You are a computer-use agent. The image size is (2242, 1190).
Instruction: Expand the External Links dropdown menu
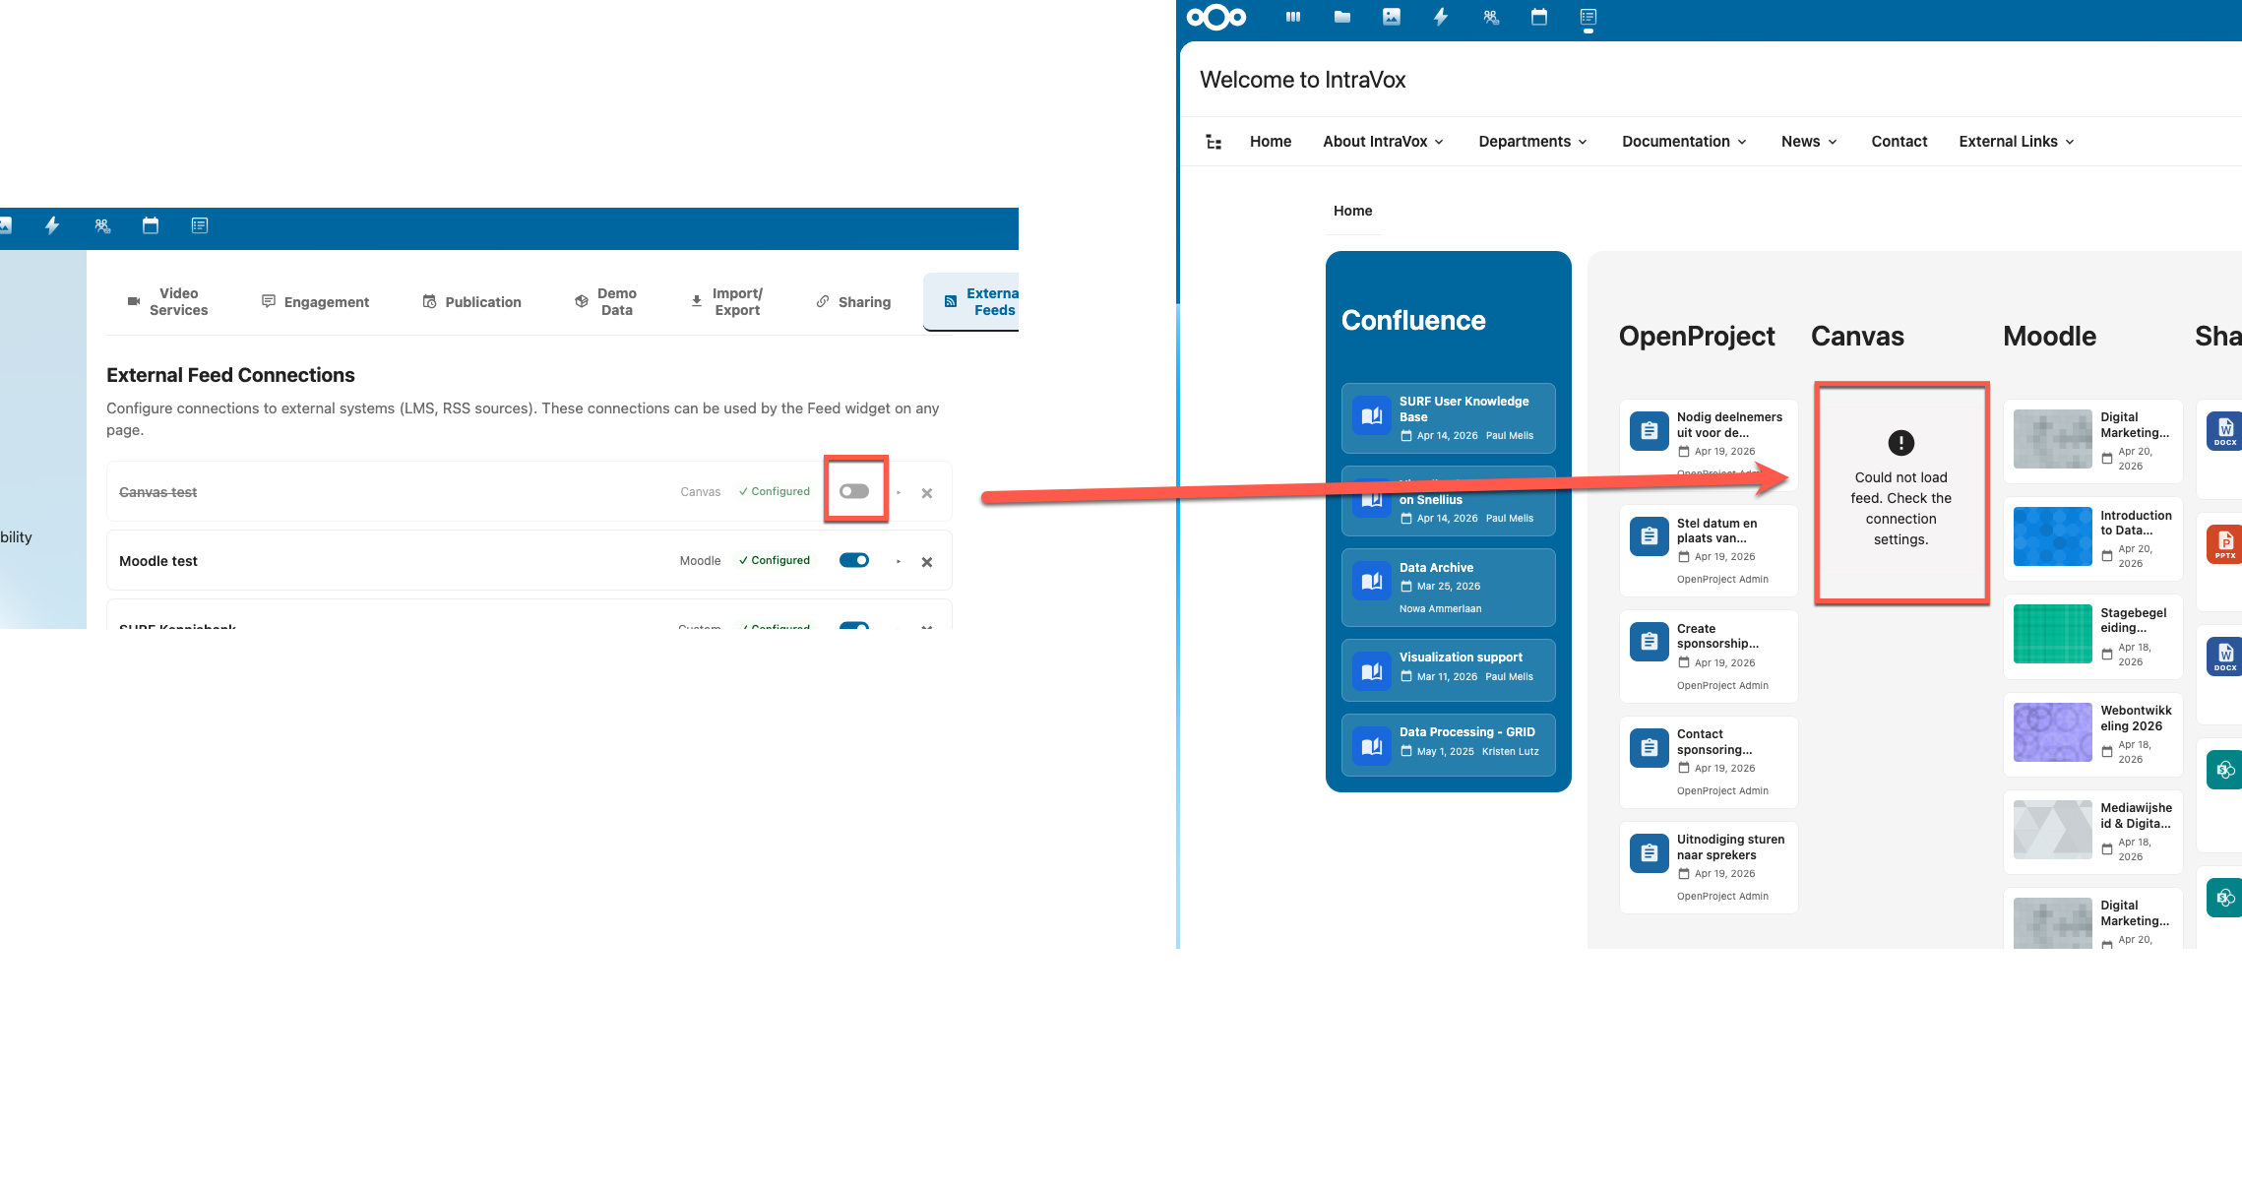[2017, 142]
